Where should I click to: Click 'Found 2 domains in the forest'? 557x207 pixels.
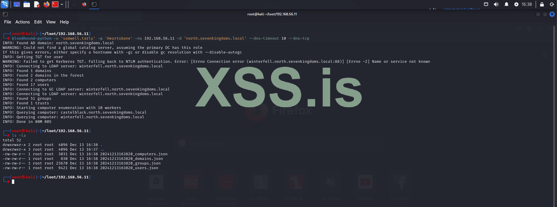[x=43, y=75]
